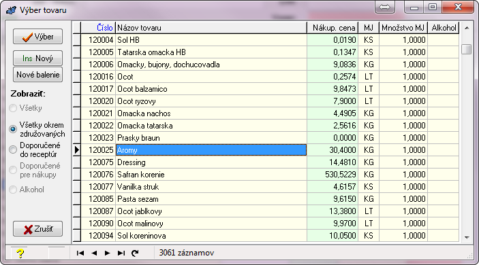Click the 3061 záznamov status text

[x=186, y=253]
